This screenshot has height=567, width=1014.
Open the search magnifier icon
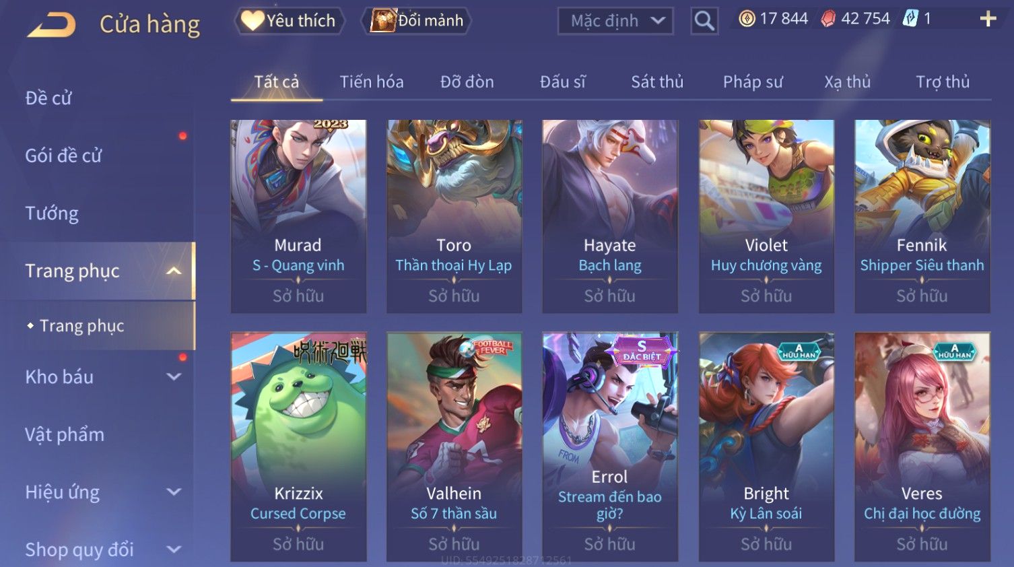coord(704,21)
